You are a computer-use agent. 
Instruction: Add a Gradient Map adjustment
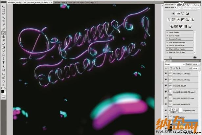185,26
